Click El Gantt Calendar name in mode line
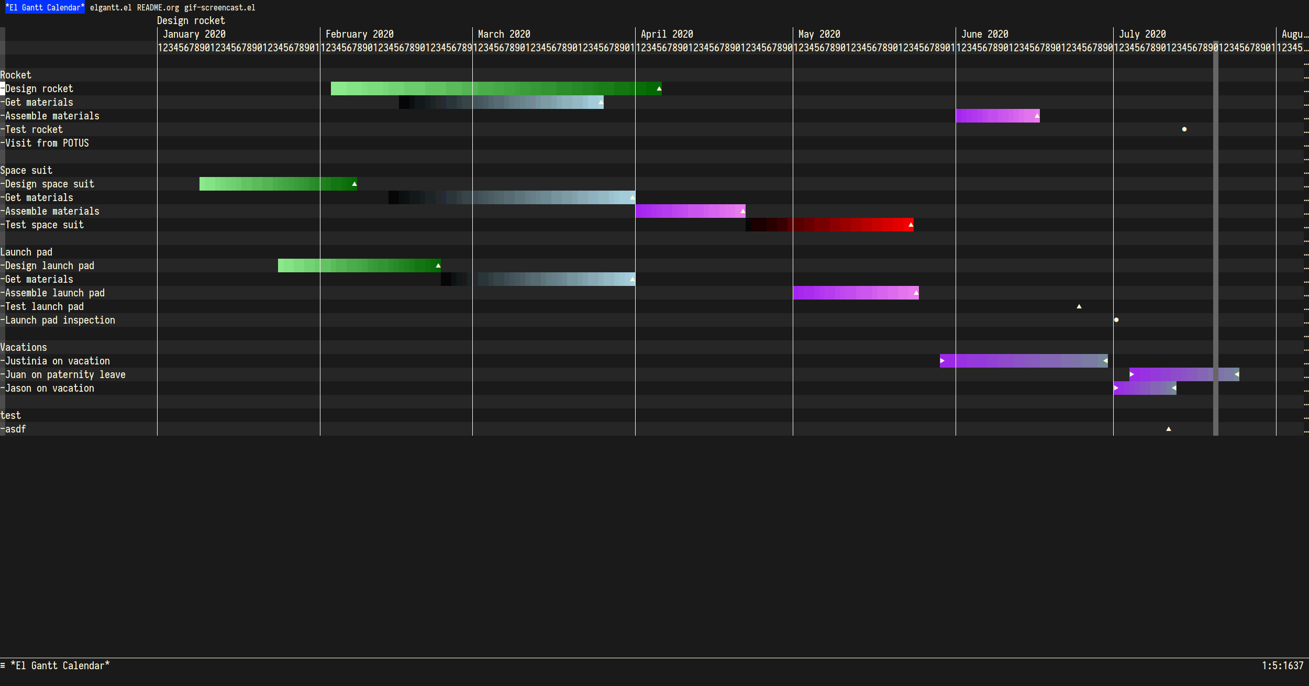Screen dimensions: 1309x686 point(60,666)
